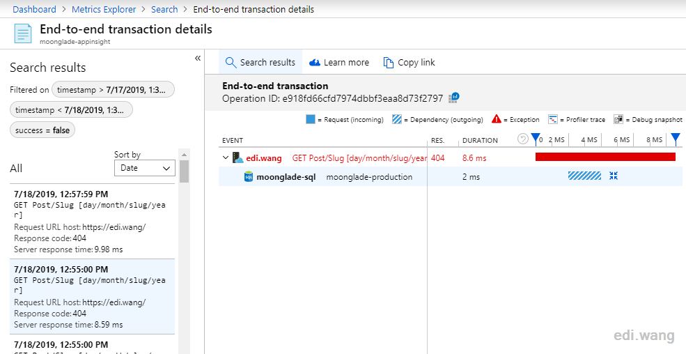This screenshot has height=354, width=686.
Task: Click the red request duration bar
Action: tap(605, 157)
